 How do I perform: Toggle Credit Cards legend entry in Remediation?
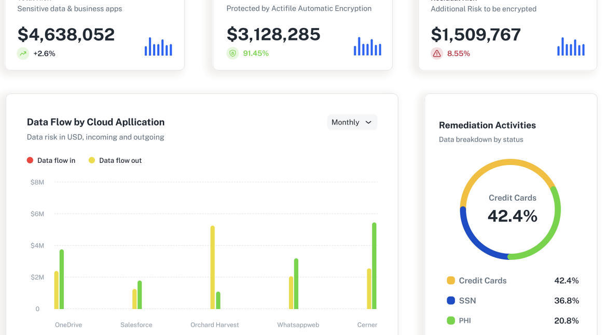[482, 281]
